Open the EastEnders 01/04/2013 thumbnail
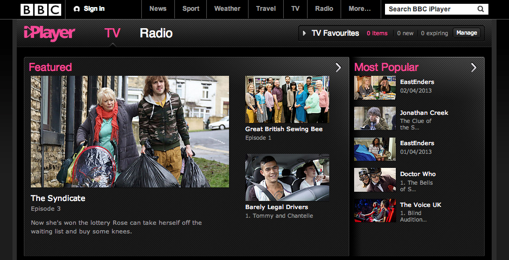Viewport: 509px width, 260px height. coord(375,149)
